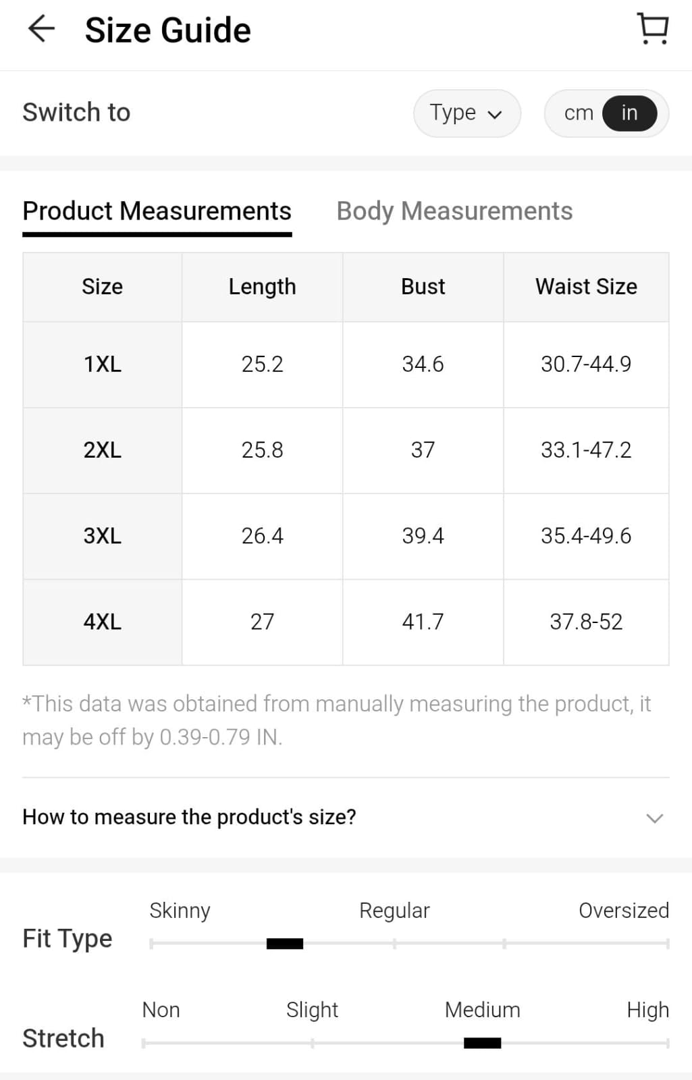Viewport: 692px width, 1080px height.
Task: Select the Product Measurements tab
Action: pos(157,211)
